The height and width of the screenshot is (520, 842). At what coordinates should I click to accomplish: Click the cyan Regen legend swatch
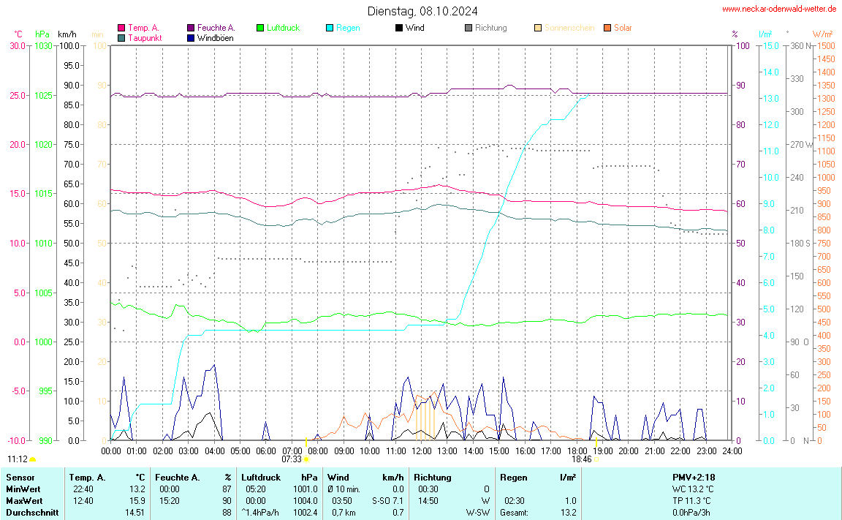tap(330, 28)
